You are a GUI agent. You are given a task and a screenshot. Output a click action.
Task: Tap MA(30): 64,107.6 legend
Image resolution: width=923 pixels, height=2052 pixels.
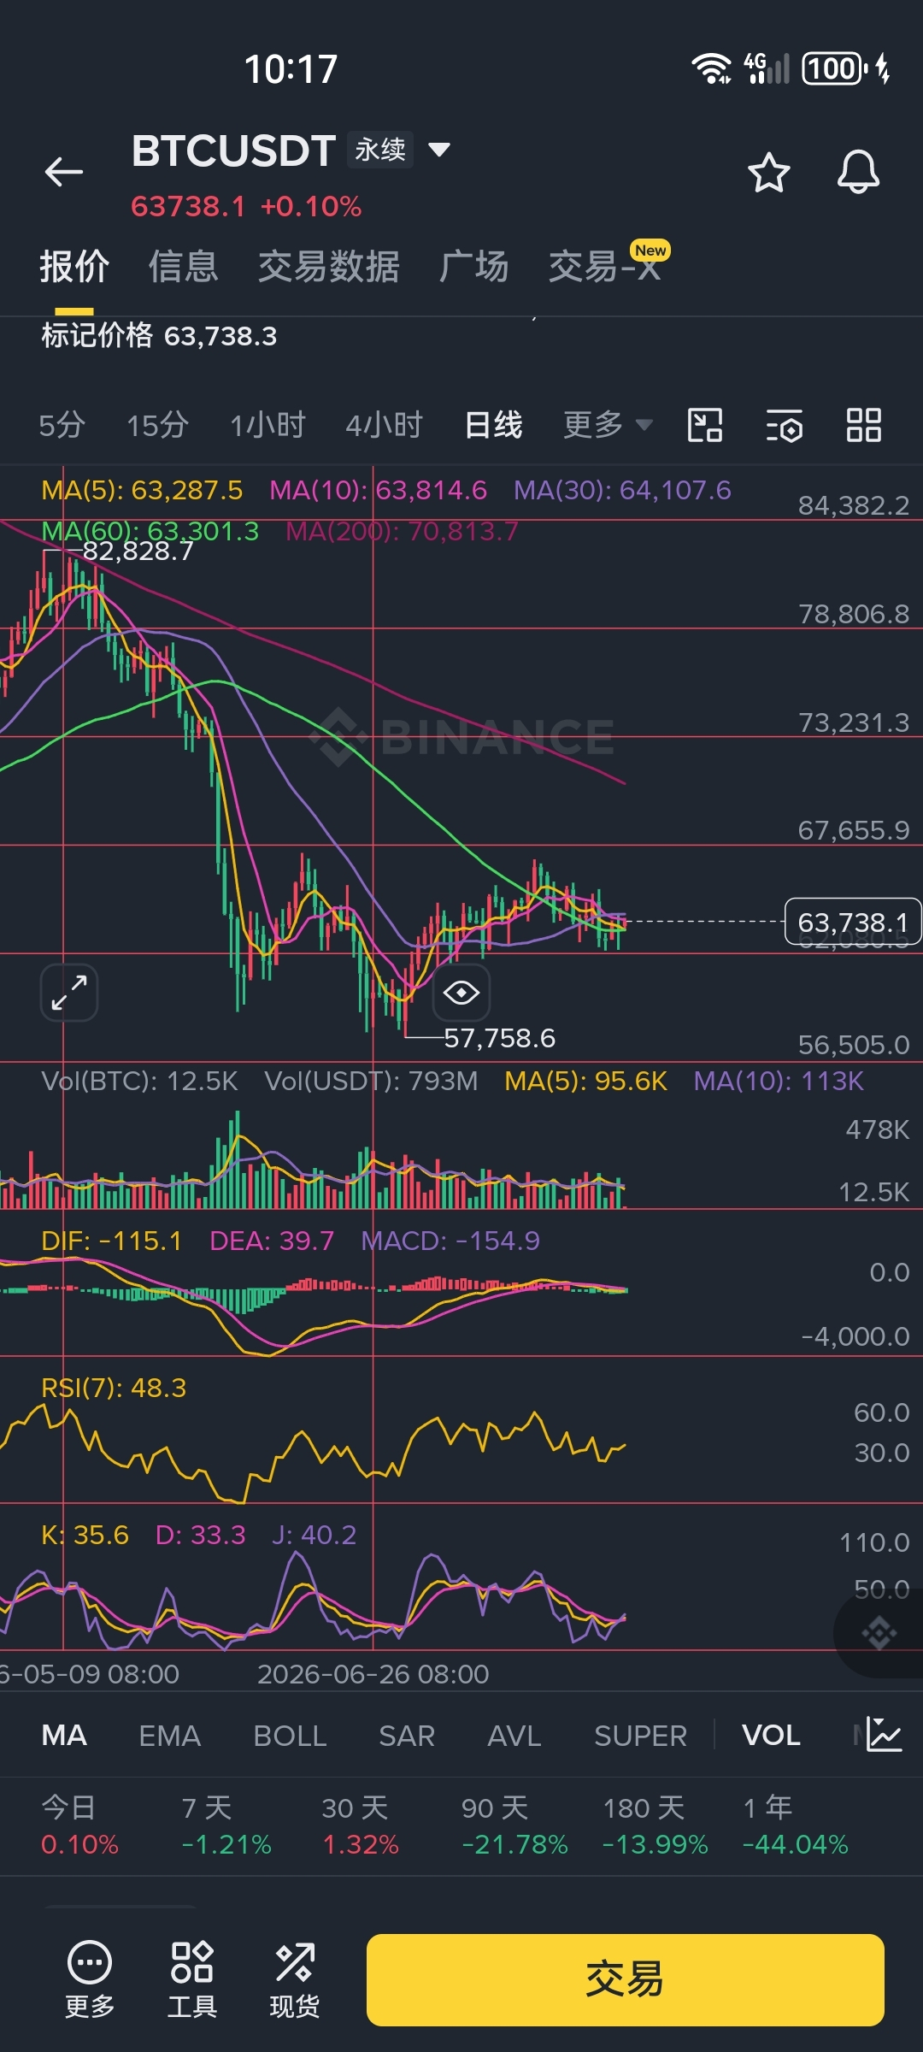[622, 490]
